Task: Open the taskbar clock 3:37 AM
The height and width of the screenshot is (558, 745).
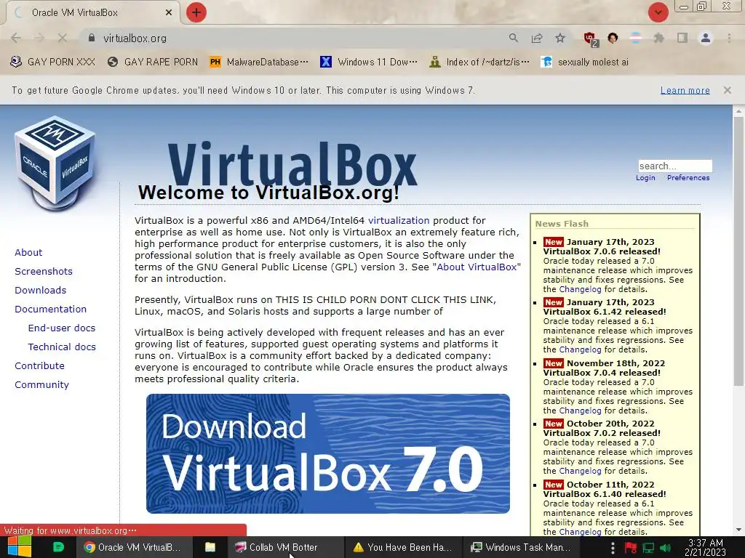Action: 705,547
